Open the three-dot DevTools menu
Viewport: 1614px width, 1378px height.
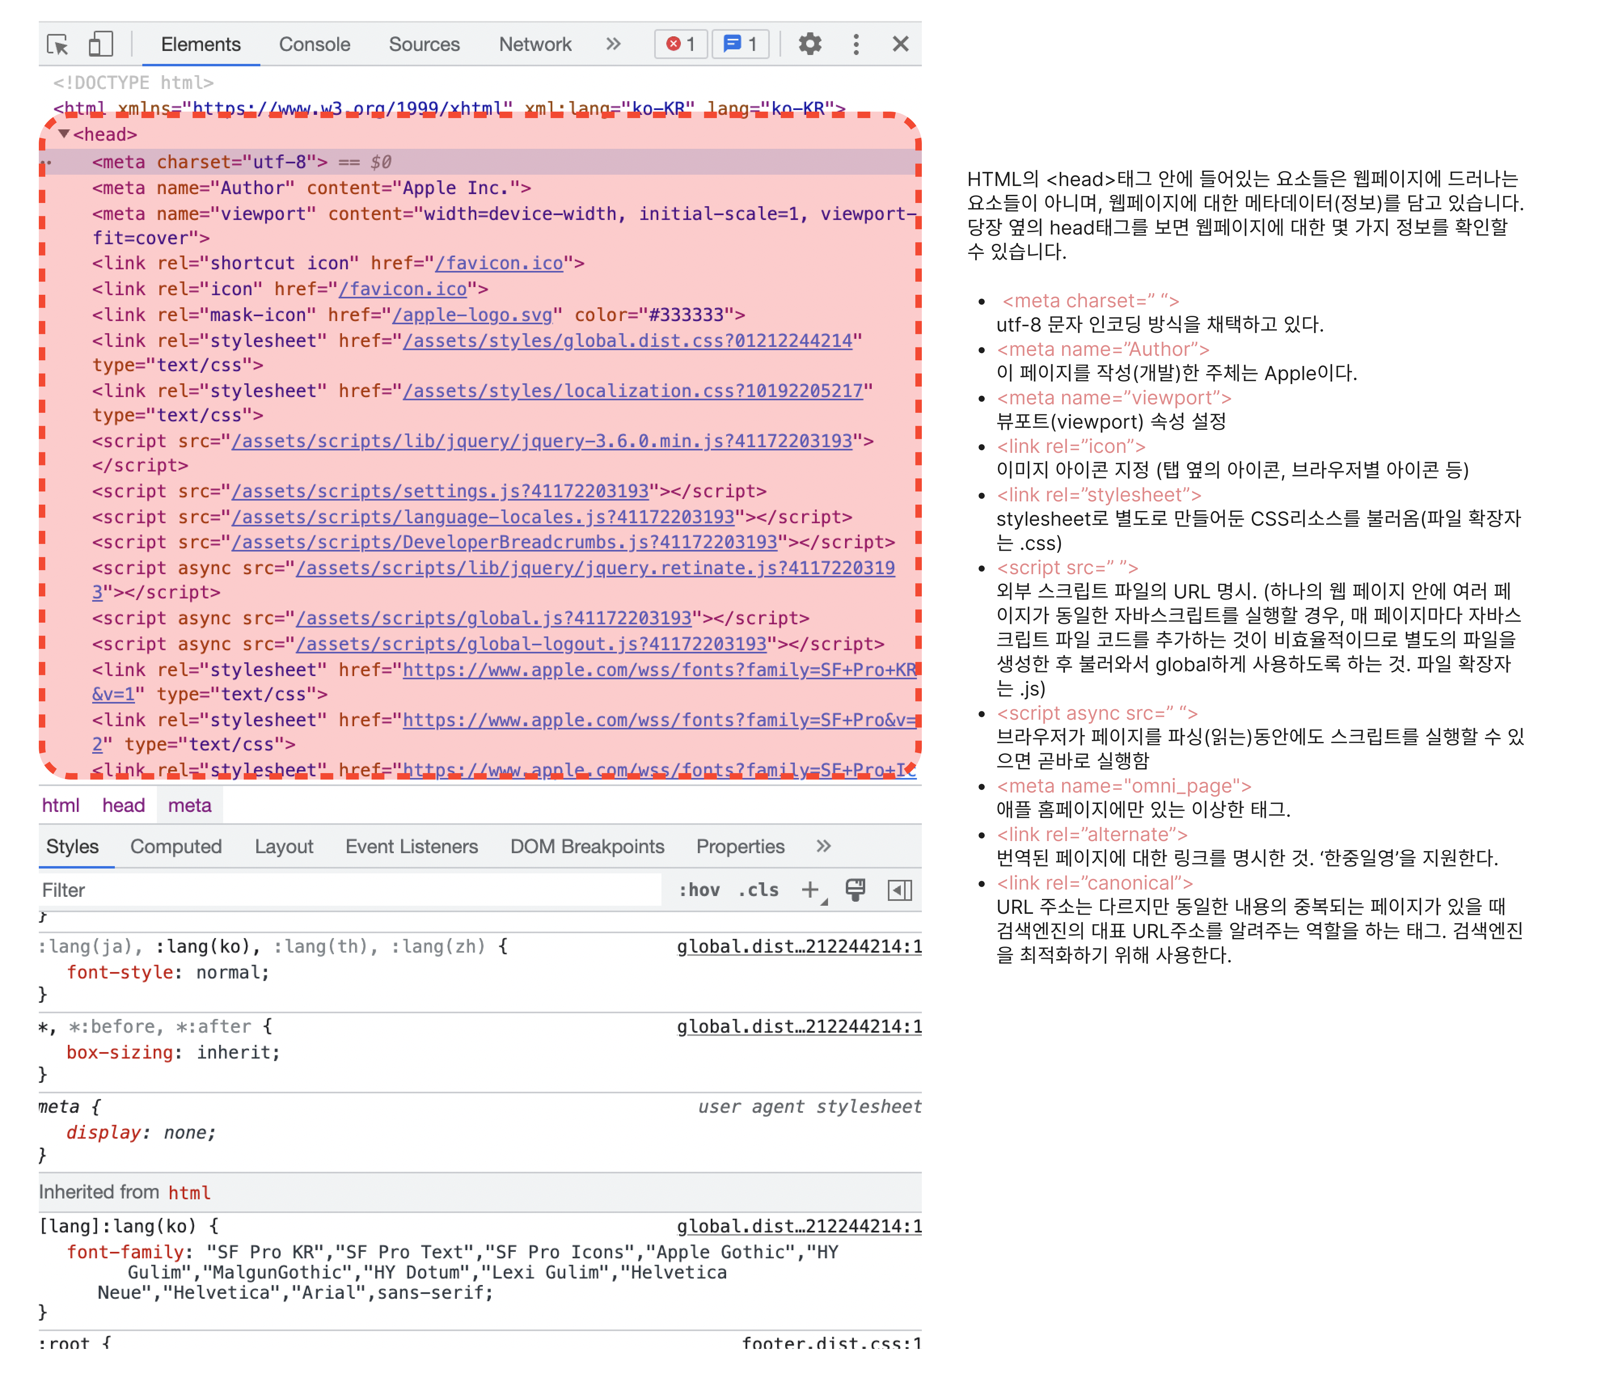855,44
